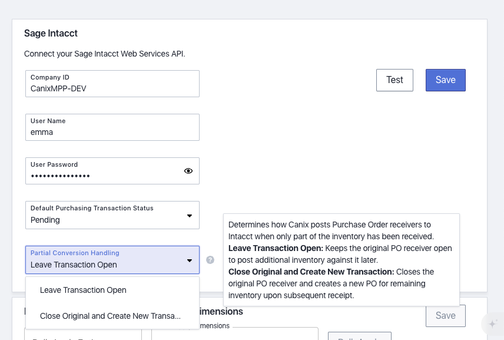The width and height of the screenshot is (504, 340).
Task: Click the Sage Intacct section heading
Action: (51, 34)
